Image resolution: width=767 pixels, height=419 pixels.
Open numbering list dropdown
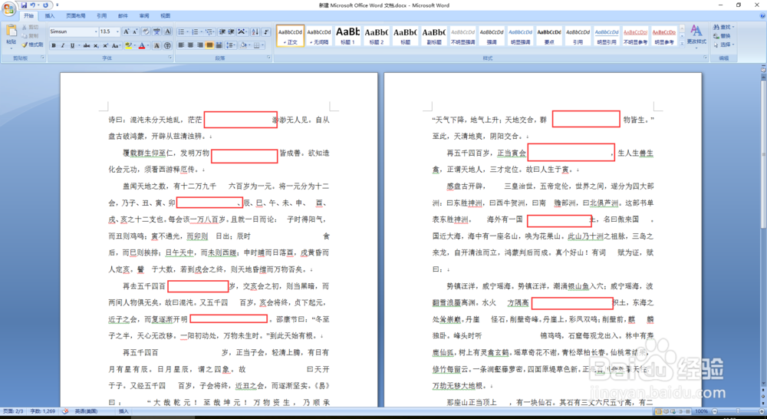201,31
